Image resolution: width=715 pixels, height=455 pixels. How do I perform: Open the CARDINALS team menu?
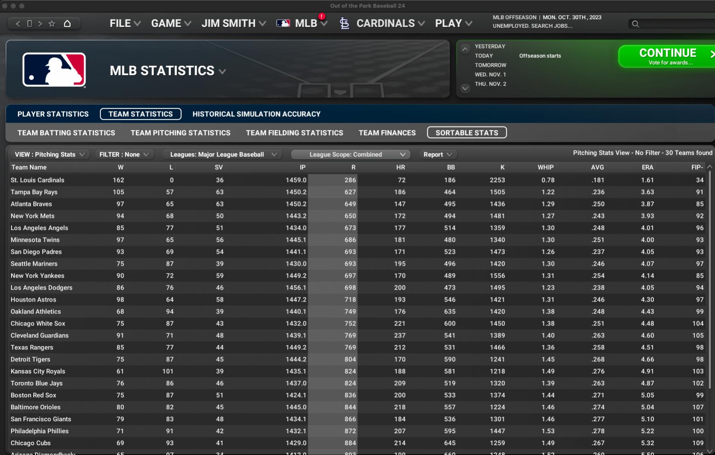coord(391,23)
